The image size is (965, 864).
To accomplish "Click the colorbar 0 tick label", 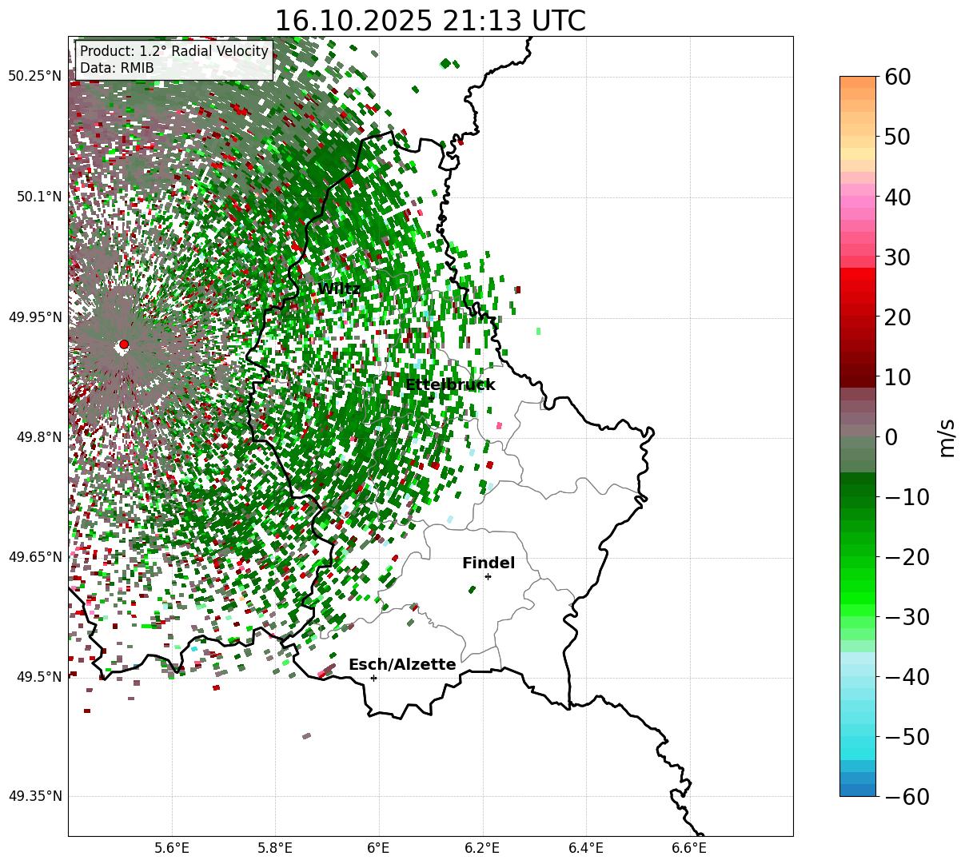I will click(x=893, y=437).
